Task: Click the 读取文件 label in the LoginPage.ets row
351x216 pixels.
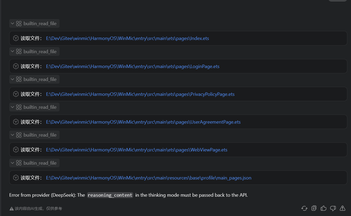Action: (x=31, y=66)
